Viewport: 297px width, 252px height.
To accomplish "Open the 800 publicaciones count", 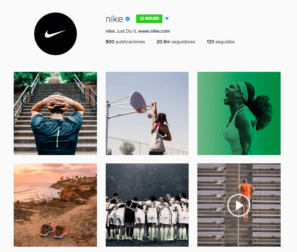I will tap(125, 42).
